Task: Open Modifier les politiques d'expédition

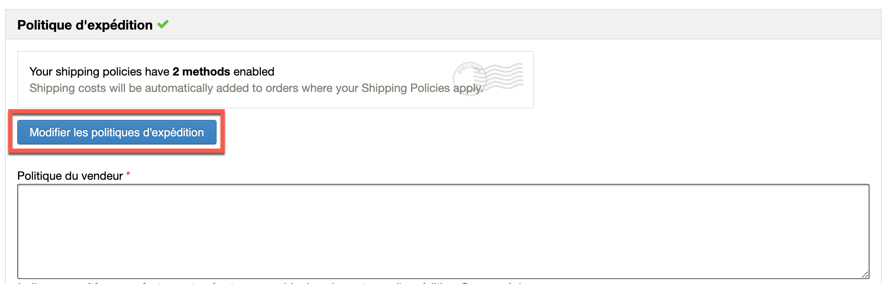Action: (x=117, y=132)
